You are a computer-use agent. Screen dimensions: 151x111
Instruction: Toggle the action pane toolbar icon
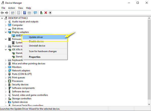coord(29,13)
